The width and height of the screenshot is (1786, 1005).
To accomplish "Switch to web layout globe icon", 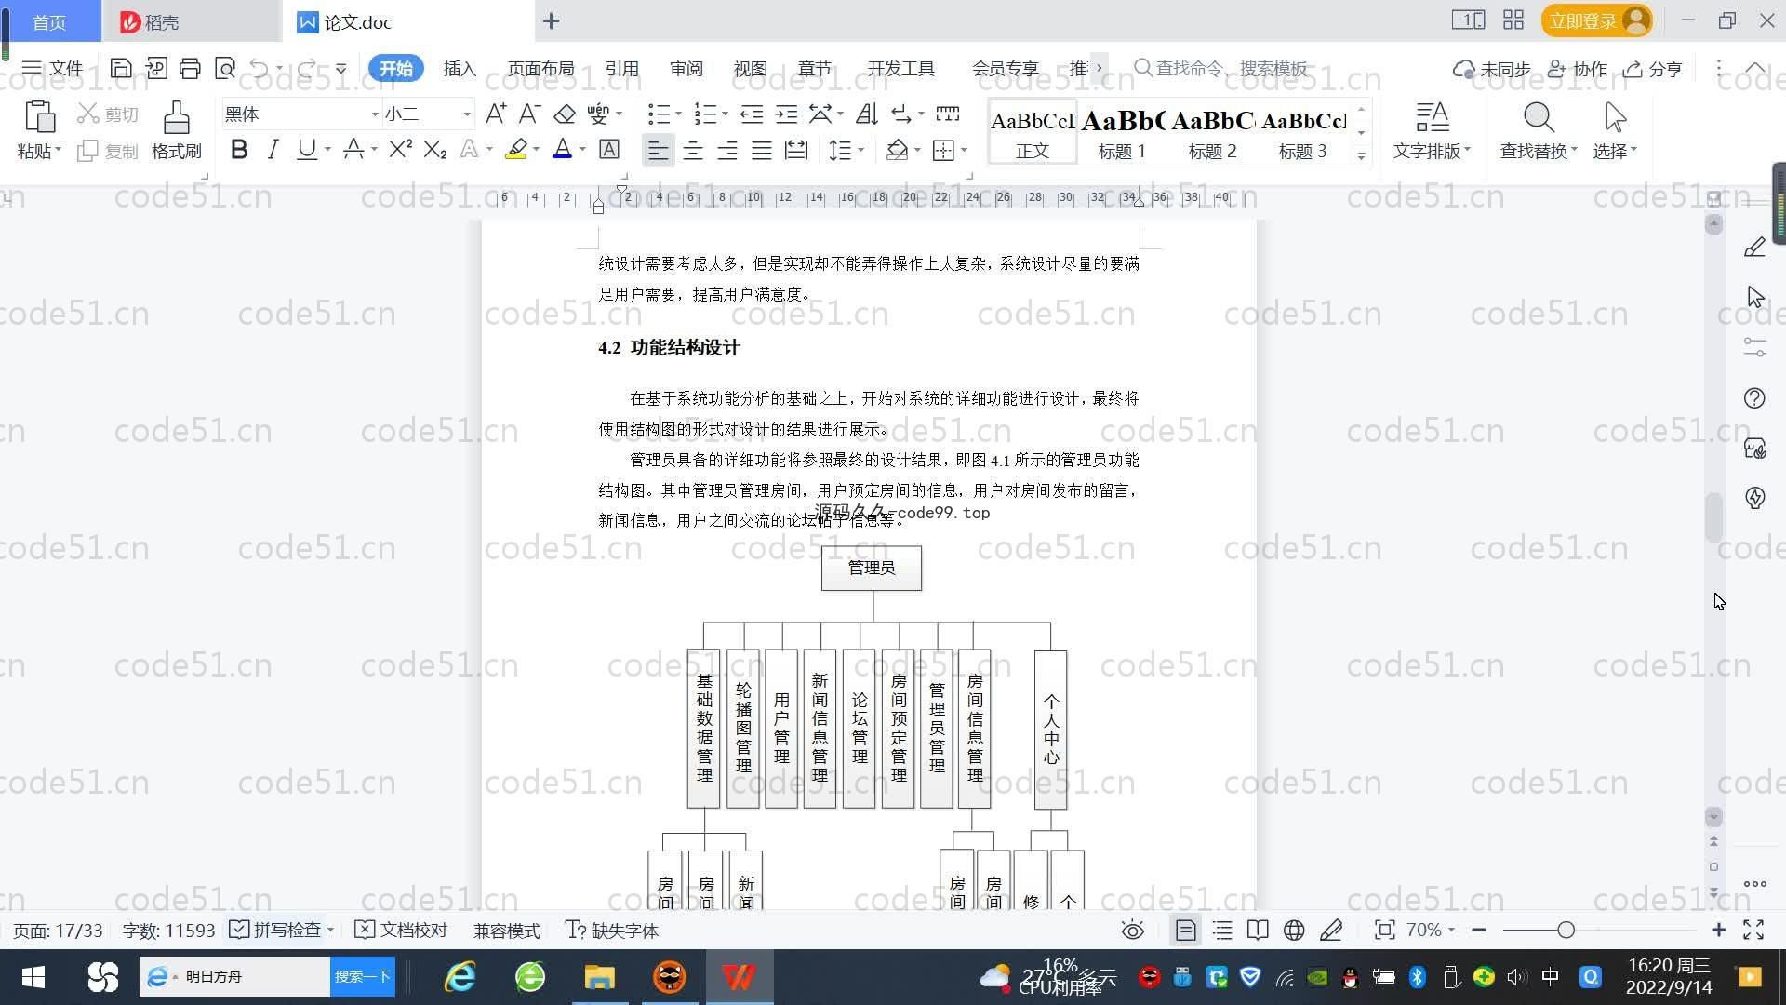I will [1294, 930].
